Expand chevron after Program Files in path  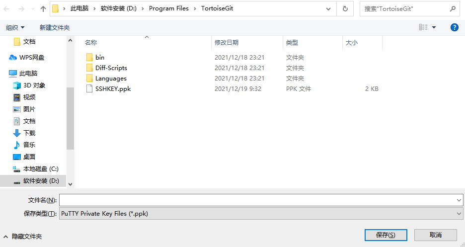(x=195, y=8)
